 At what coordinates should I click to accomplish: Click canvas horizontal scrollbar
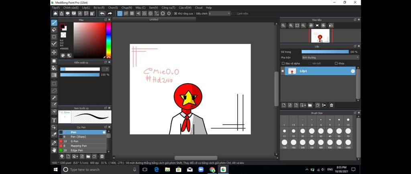pos(196,158)
